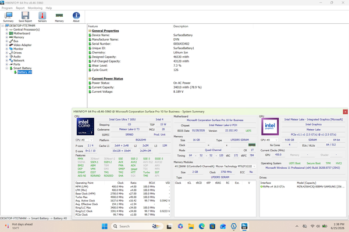The height and width of the screenshot is (232, 349).
Task: Expand the Central Processor(s) node
Action: [x=6, y=30]
